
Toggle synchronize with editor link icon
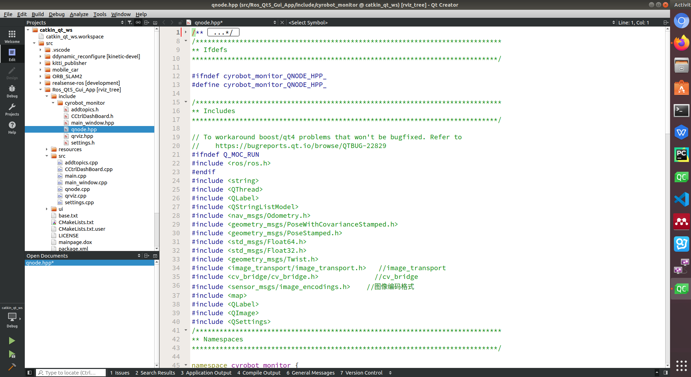[138, 22]
